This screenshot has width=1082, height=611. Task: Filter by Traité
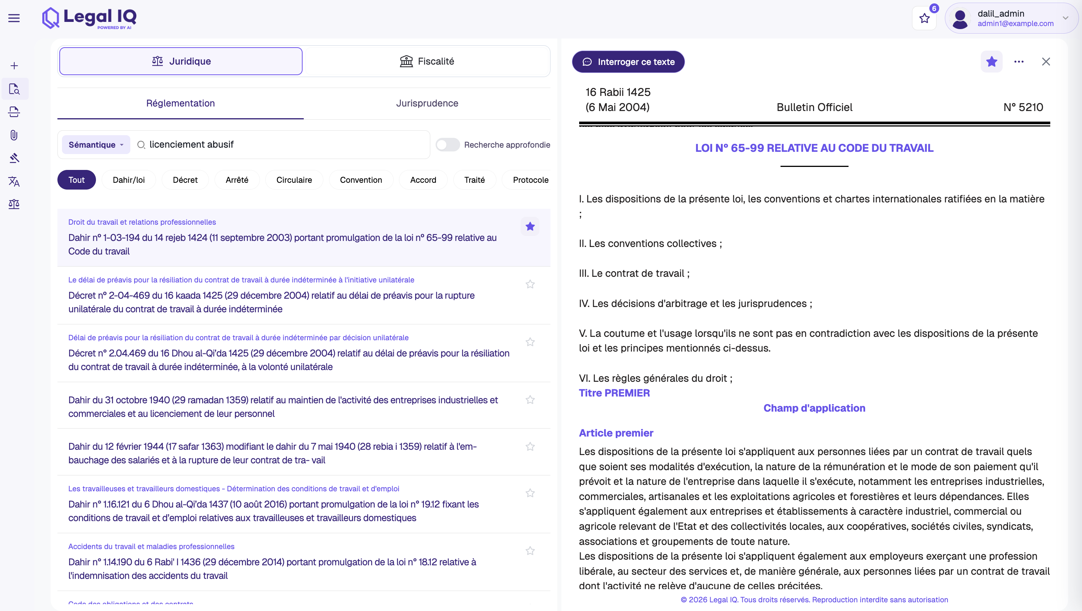click(474, 180)
